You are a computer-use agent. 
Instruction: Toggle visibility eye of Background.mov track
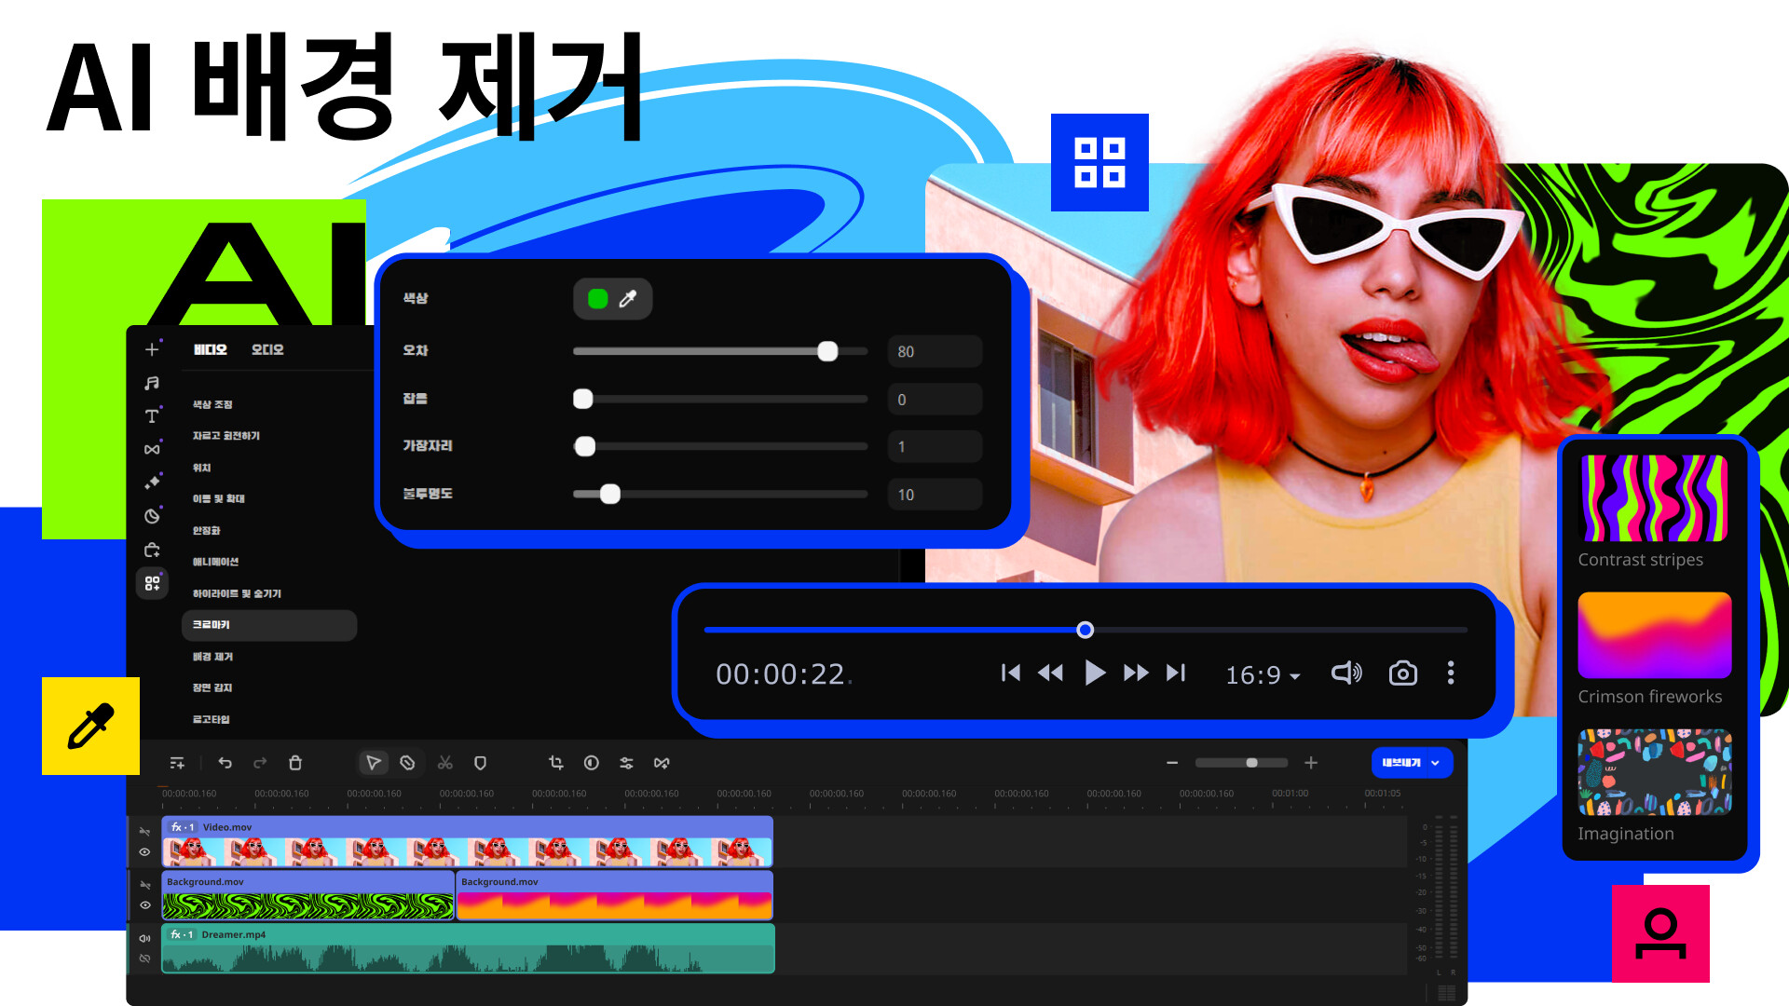[144, 904]
